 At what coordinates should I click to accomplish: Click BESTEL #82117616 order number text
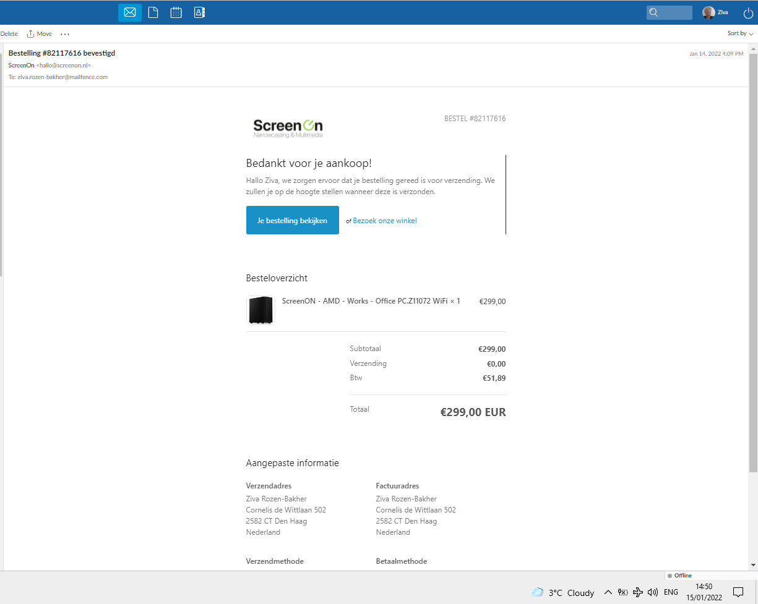(475, 119)
